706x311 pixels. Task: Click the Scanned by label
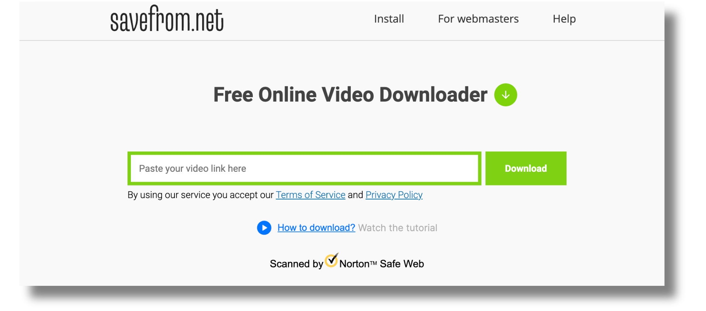click(296, 264)
